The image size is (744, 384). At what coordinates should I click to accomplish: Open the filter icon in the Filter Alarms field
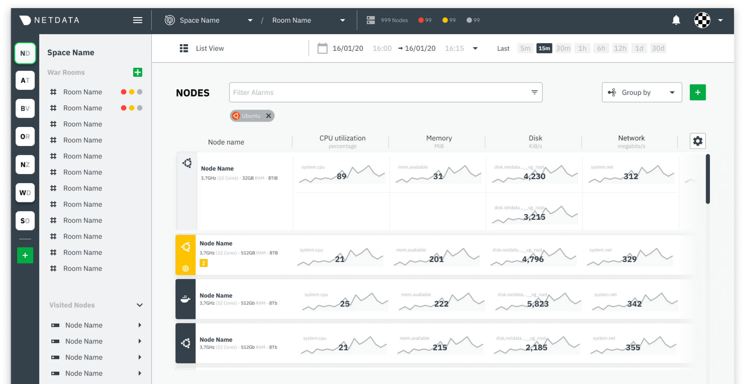[x=535, y=92]
